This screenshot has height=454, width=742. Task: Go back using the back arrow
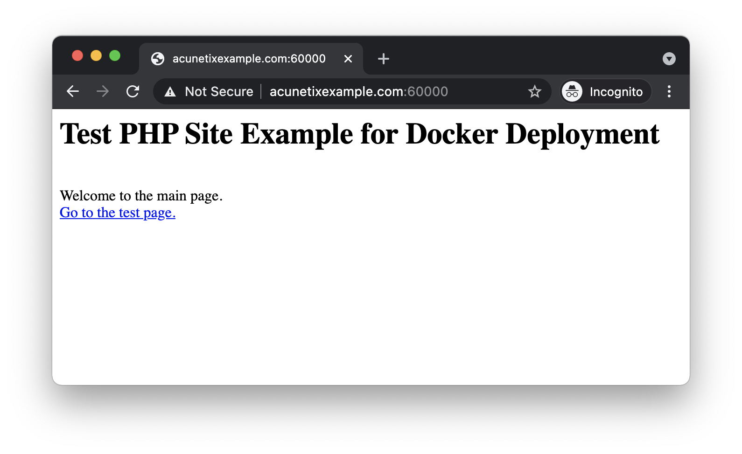(73, 91)
